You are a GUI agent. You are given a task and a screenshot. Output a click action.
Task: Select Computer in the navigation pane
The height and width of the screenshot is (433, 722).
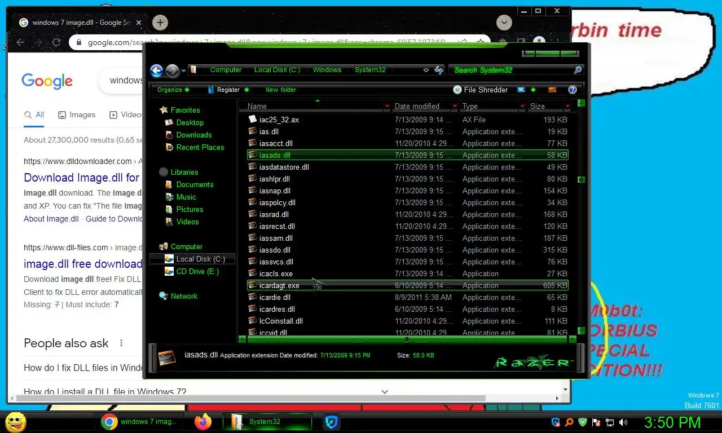point(186,246)
